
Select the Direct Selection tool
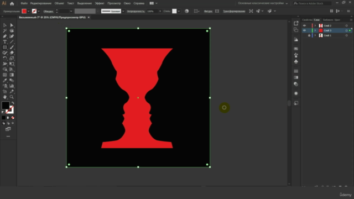coord(12,25)
